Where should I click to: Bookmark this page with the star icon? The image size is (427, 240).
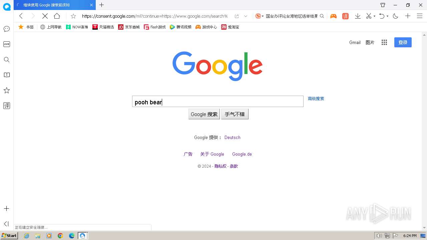point(73,16)
